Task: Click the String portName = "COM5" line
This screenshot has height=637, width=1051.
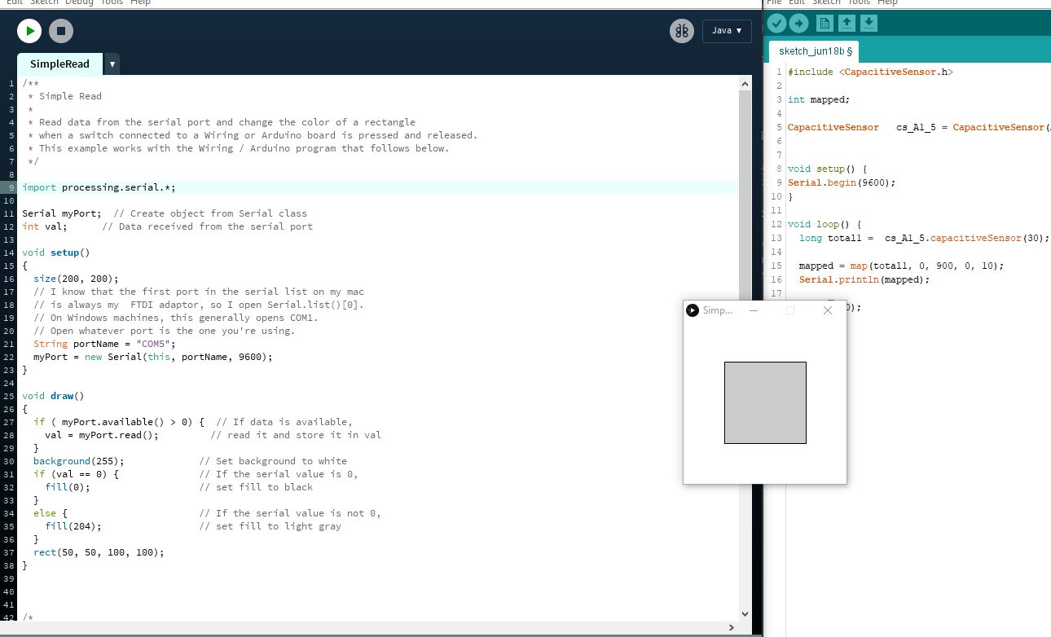Action: 104,344
